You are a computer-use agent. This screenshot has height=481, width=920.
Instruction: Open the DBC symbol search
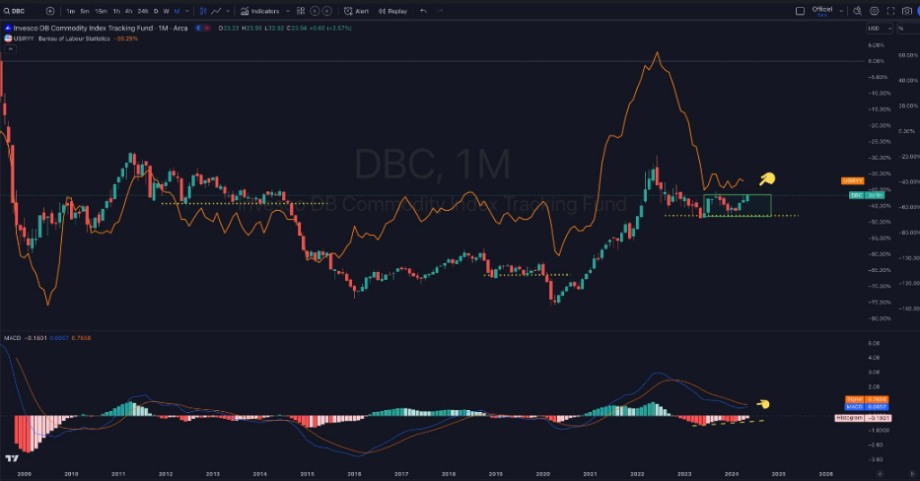(14, 11)
